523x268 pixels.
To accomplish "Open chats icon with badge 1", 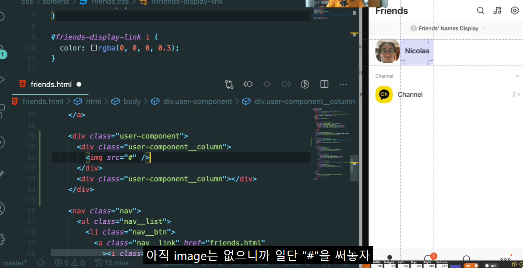I will click(429, 258).
